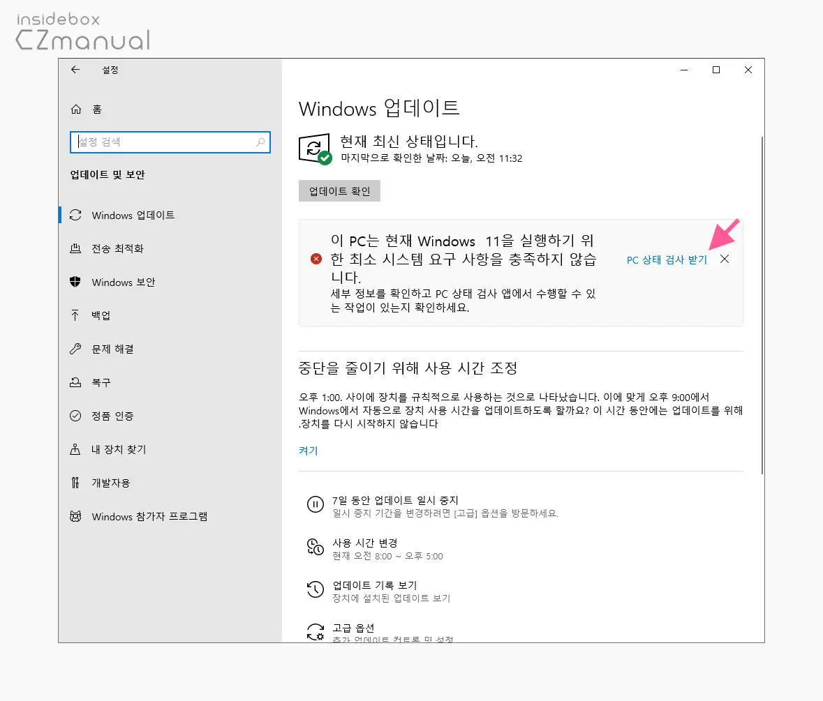
Task: Click the 업데이트 확인 button
Action: 339,191
